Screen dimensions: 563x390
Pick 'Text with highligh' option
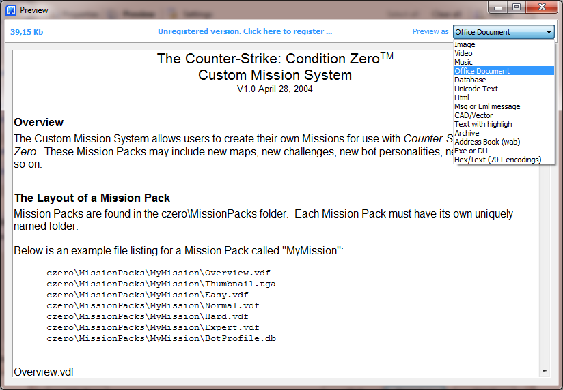(482, 124)
